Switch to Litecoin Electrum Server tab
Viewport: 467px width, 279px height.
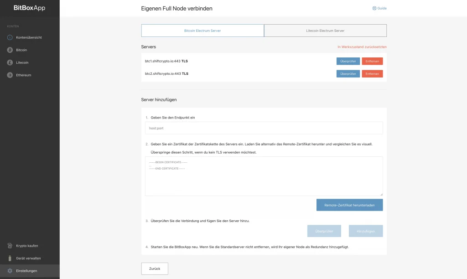tap(325, 31)
